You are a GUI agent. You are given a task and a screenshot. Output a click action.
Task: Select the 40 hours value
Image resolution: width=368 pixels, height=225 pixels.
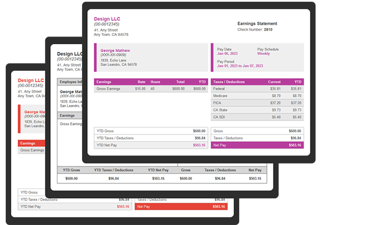(153, 89)
